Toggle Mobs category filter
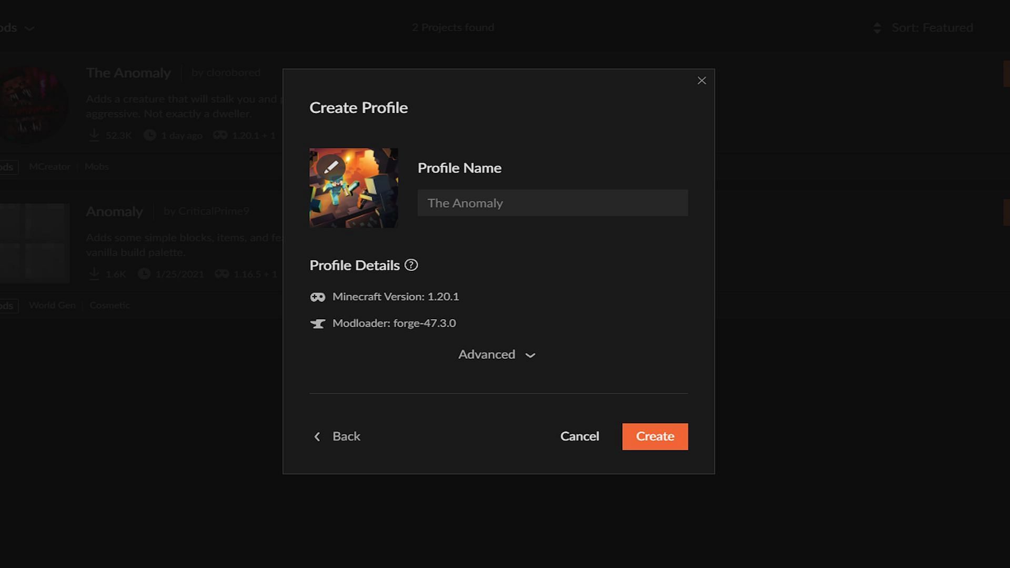The height and width of the screenshot is (568, 1010). pyautogui.click(x=96, y=166)
